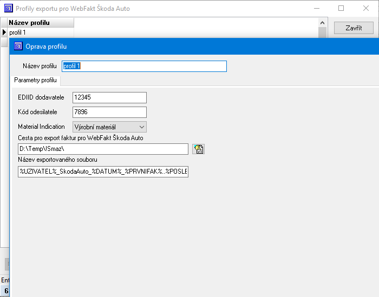Click into the Kód odesilatele field
Screen dimensions: 379x297
109,112
